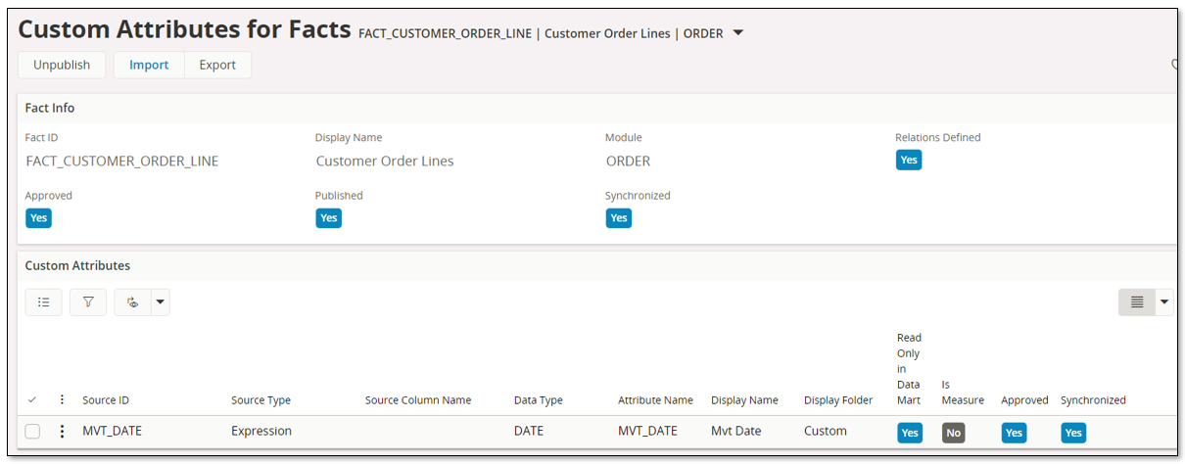Switch to table view layout icon

coord(1137,302)
